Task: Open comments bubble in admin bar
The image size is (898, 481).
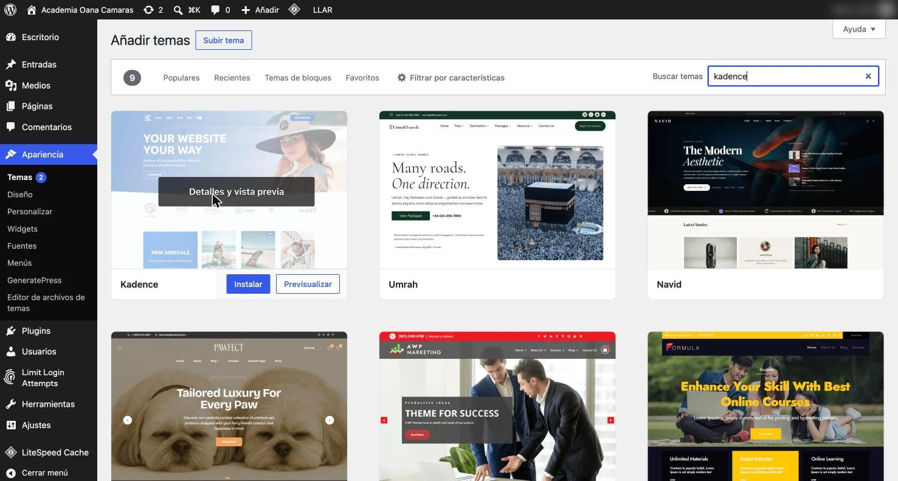Action: (x=220, y=10)
